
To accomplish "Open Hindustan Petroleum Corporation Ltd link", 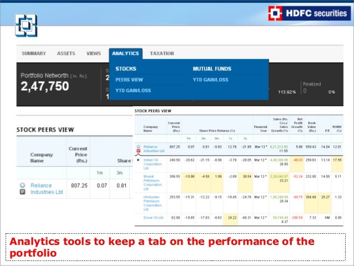I will click(x=153, y=203).
